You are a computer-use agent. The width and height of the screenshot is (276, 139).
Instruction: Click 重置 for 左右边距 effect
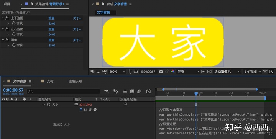tap(52, 29)
